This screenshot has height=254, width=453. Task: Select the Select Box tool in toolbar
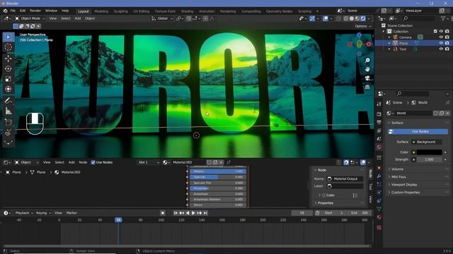(x=8, y=37)
